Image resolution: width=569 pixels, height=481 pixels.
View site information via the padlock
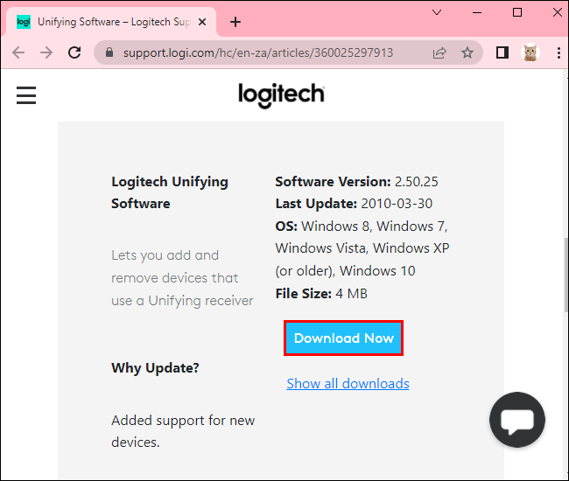click(x=109, y=52)
